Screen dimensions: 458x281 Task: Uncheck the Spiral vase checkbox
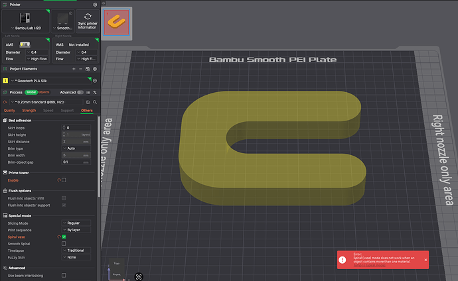click(64, 236)
